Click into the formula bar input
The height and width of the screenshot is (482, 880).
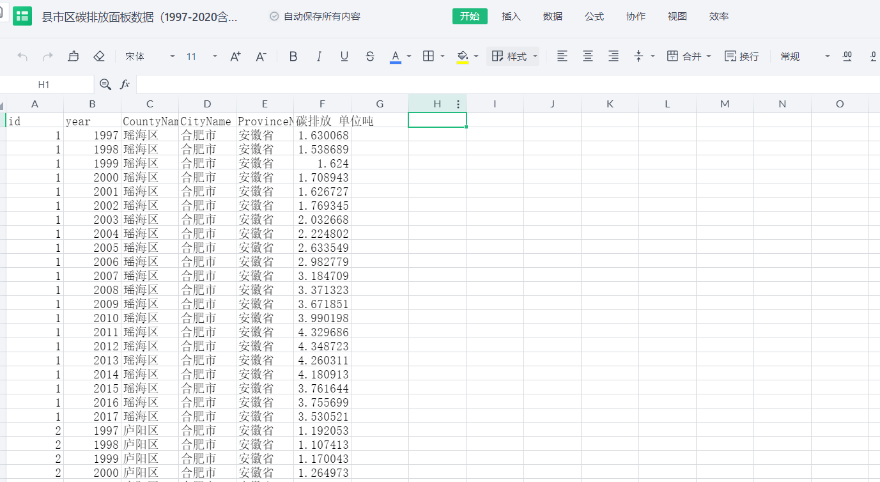pos(508,84)
